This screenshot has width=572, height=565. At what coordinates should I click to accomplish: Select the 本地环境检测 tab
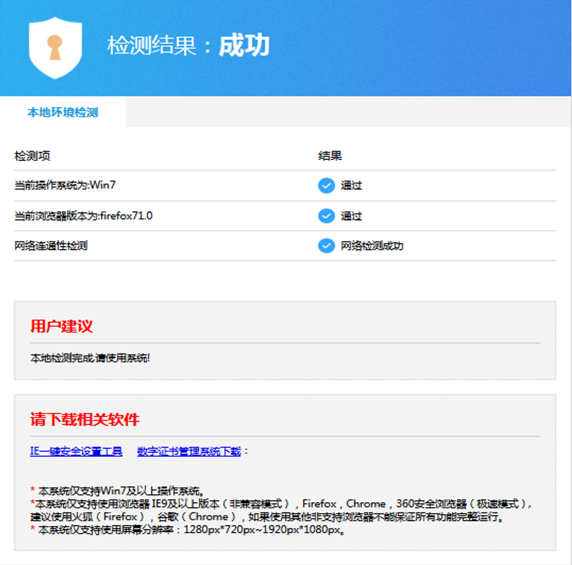pos(63,112)
